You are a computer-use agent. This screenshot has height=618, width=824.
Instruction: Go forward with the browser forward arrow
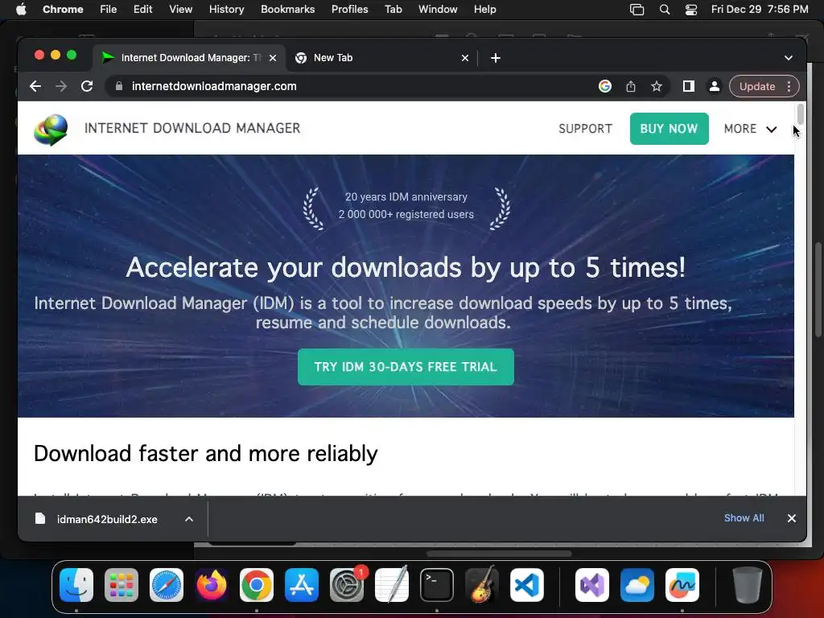click(x=61, y=86)
